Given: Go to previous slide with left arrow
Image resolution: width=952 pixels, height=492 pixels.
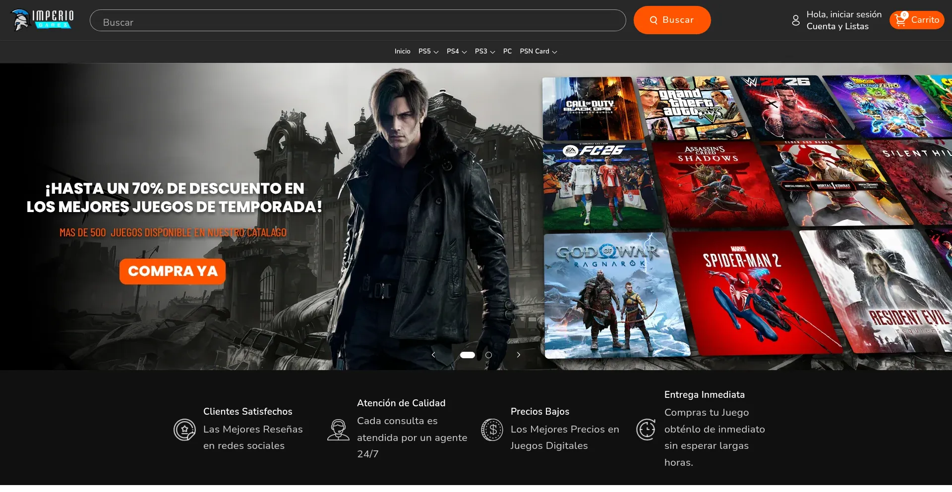Looking at the screenshot, I should pos(433,355).
